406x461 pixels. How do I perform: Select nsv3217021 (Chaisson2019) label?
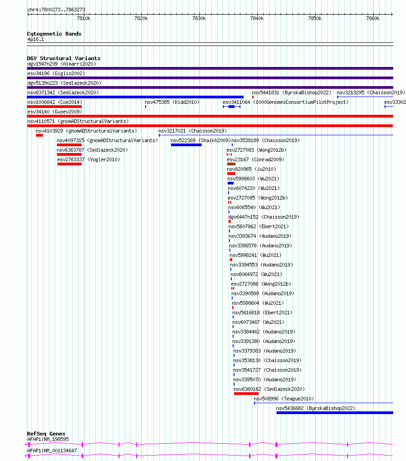193,131
